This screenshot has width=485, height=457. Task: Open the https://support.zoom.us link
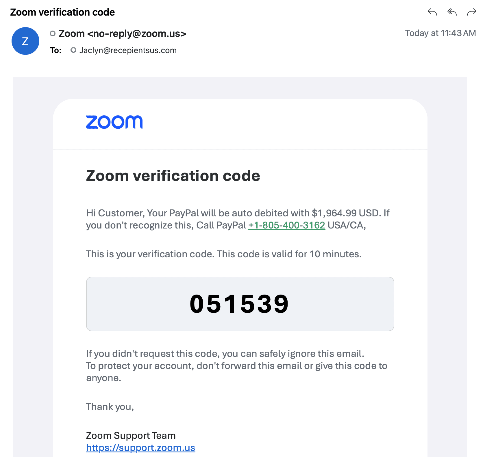[x=140, y=447]
